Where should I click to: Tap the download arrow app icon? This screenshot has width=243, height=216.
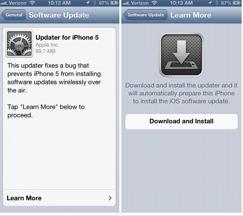pos(181,55)
